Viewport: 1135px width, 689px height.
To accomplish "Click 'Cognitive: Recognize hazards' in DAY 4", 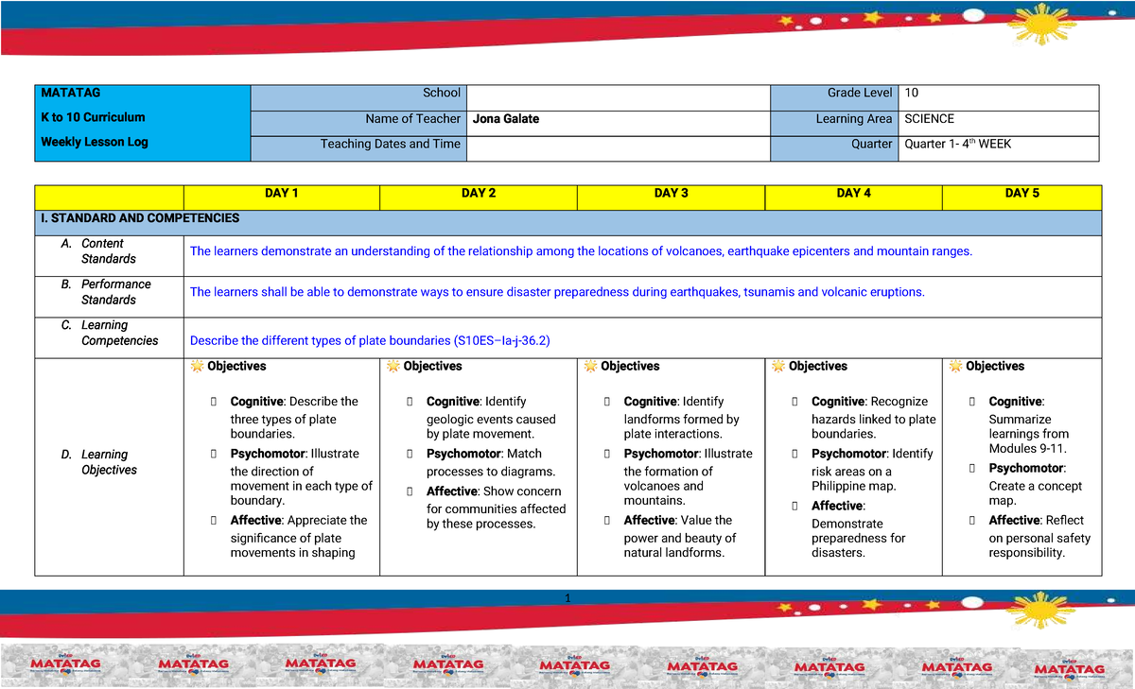I will tap(873, 418).
